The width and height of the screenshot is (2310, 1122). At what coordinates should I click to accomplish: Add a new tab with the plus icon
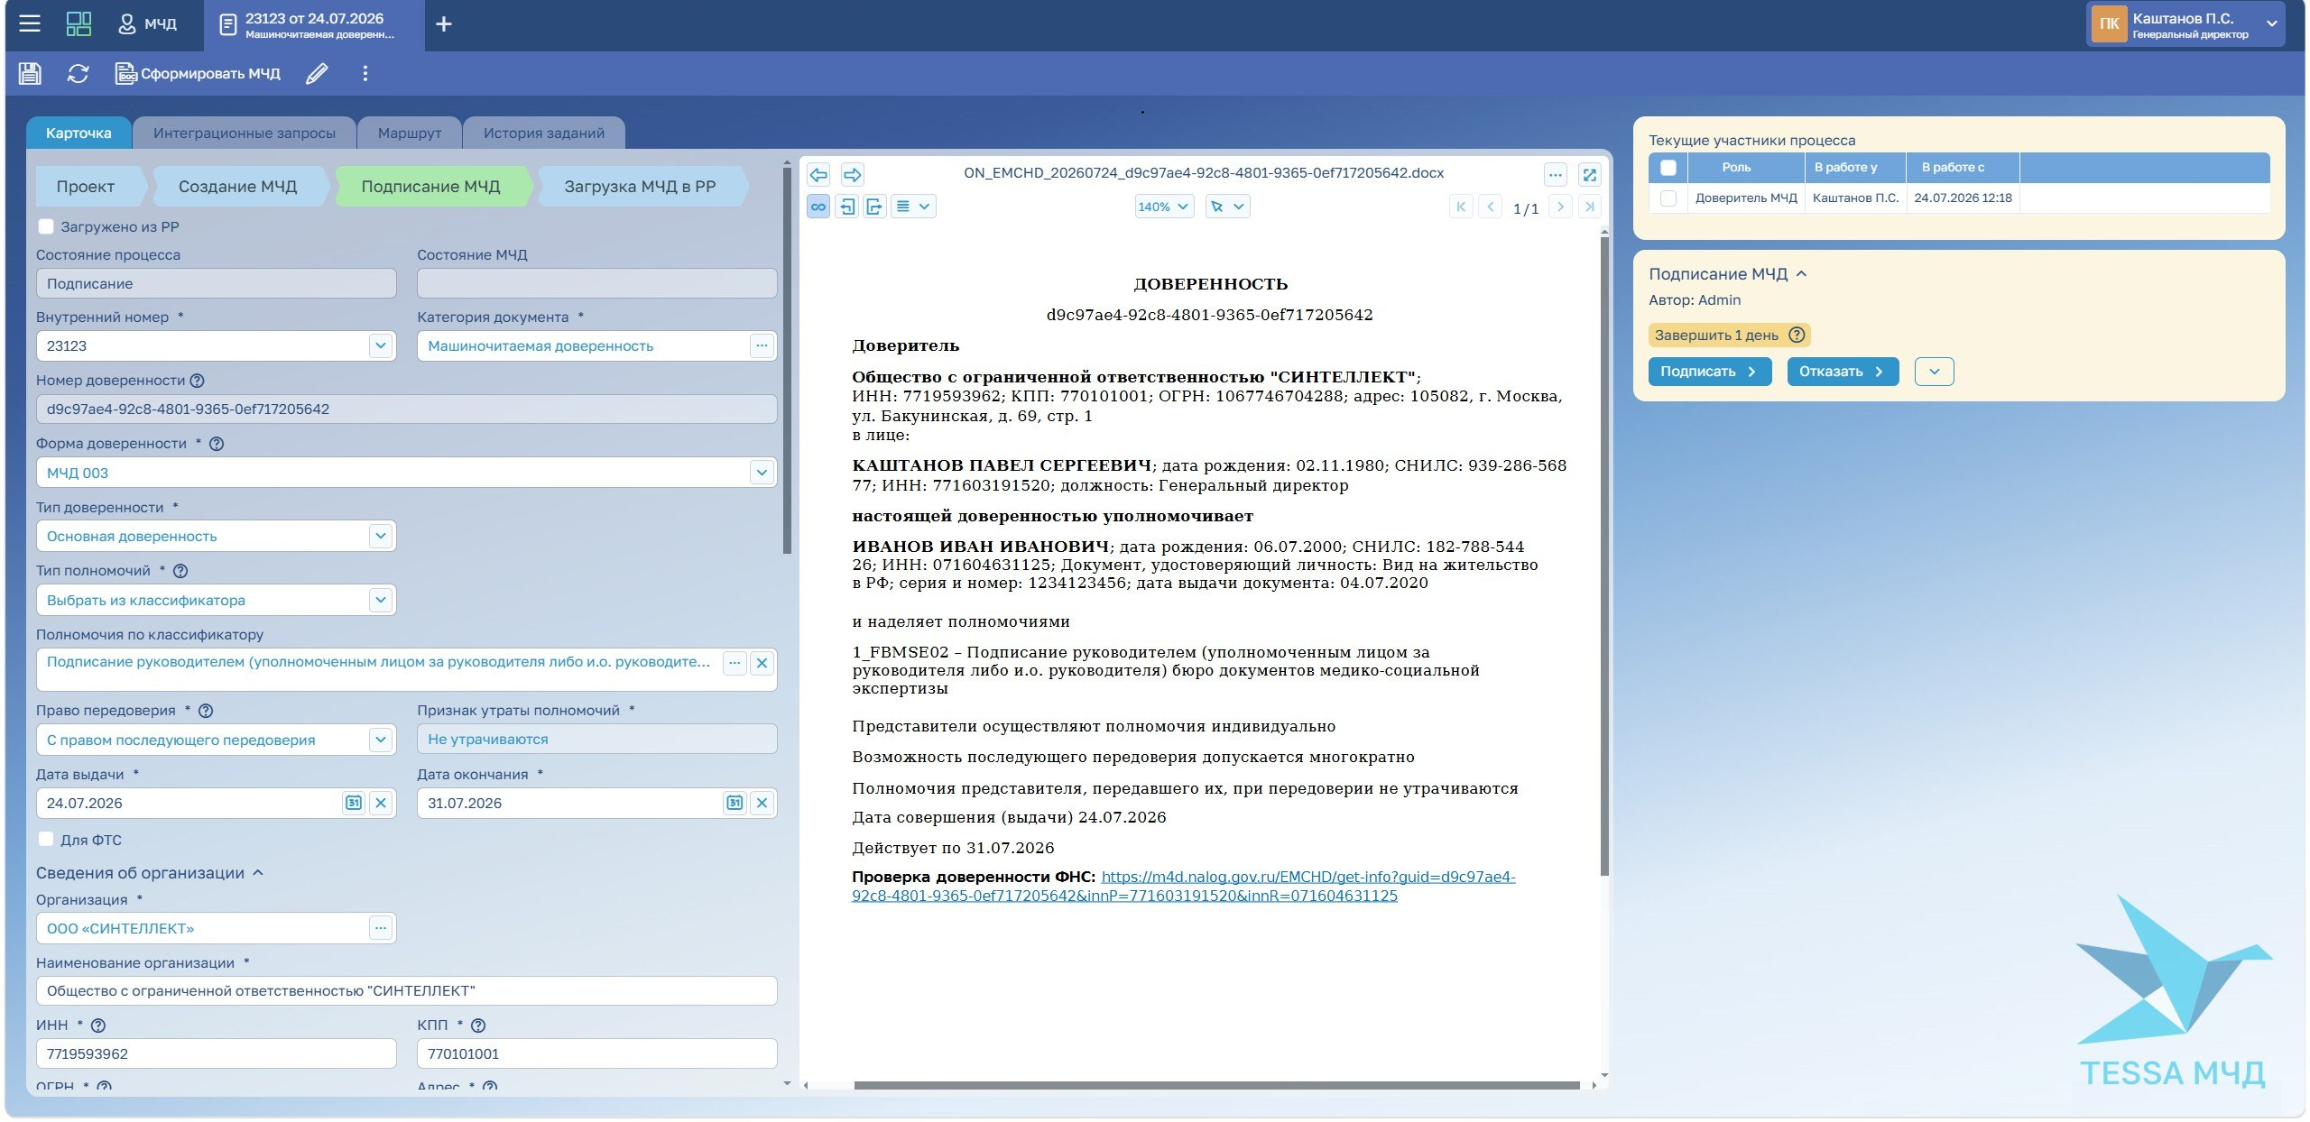[443, 24]
